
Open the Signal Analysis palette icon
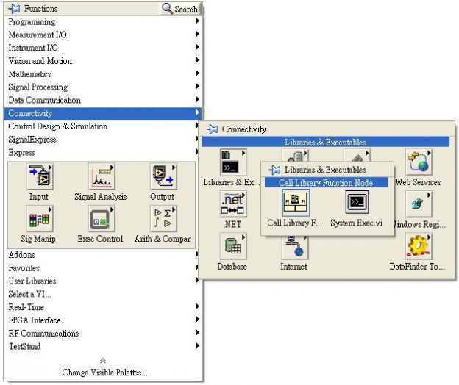pos(102,176)
